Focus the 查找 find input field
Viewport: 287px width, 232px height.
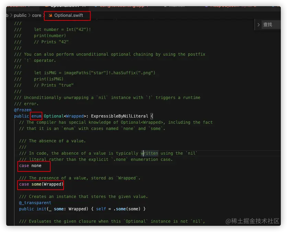(x=272, y=25)
